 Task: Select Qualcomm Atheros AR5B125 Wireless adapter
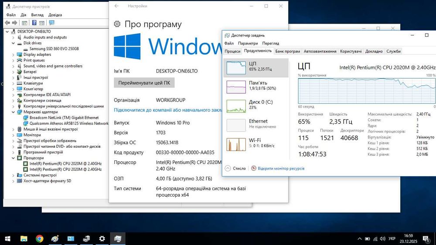pyautogui.click(x=69, y=123)
